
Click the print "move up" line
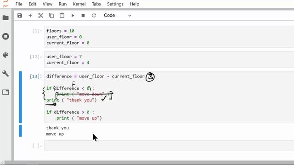(79, 118)
